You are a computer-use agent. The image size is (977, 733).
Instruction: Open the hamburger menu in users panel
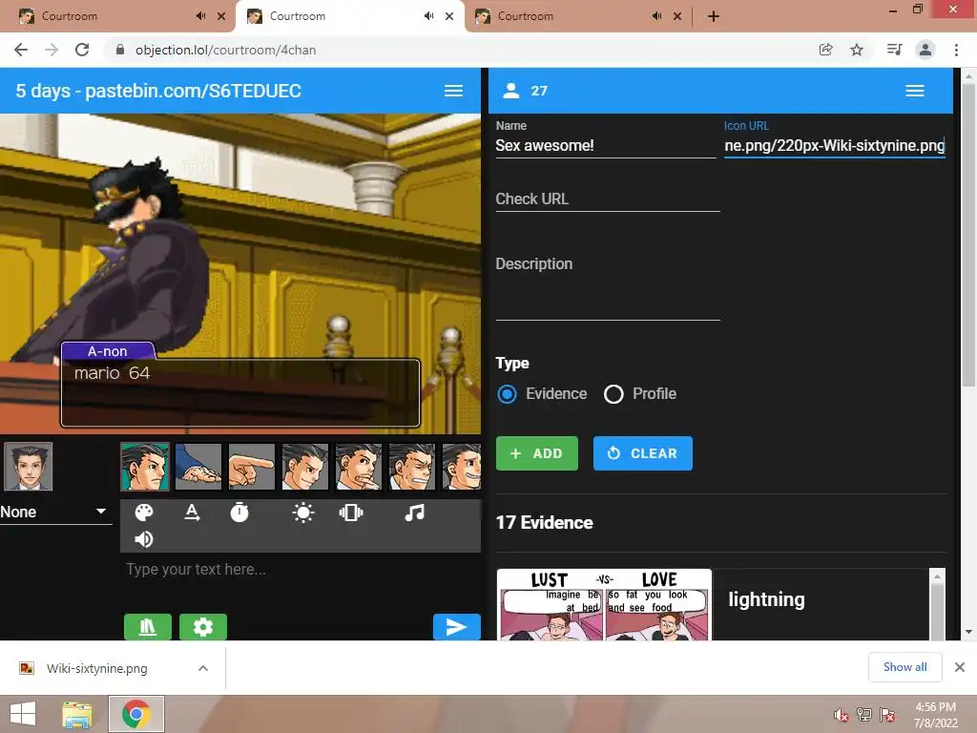(914, 91)
